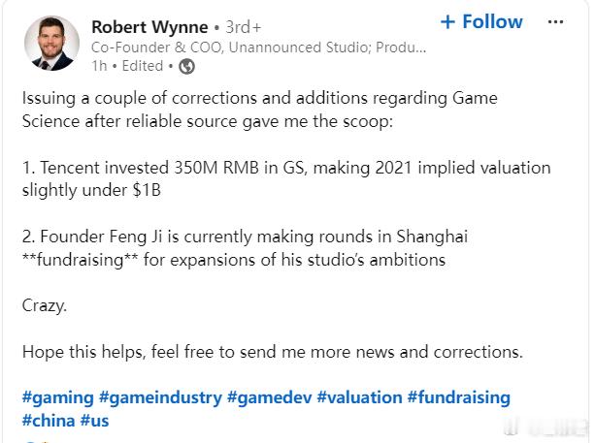Click the Hope this helps sentence
Image resolution: width=595 pixels, height=443 pixels.
pyautogui.click(x=273, y=352)
